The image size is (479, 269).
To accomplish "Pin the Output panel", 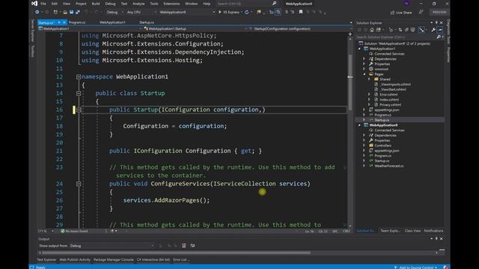I will [x=436, y=239].
